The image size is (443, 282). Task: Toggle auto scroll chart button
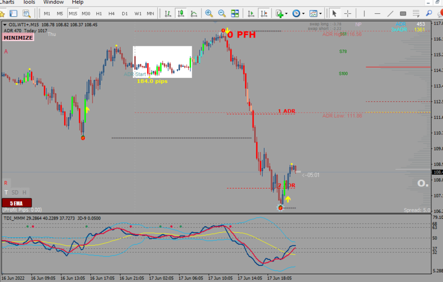pos(251,13)
